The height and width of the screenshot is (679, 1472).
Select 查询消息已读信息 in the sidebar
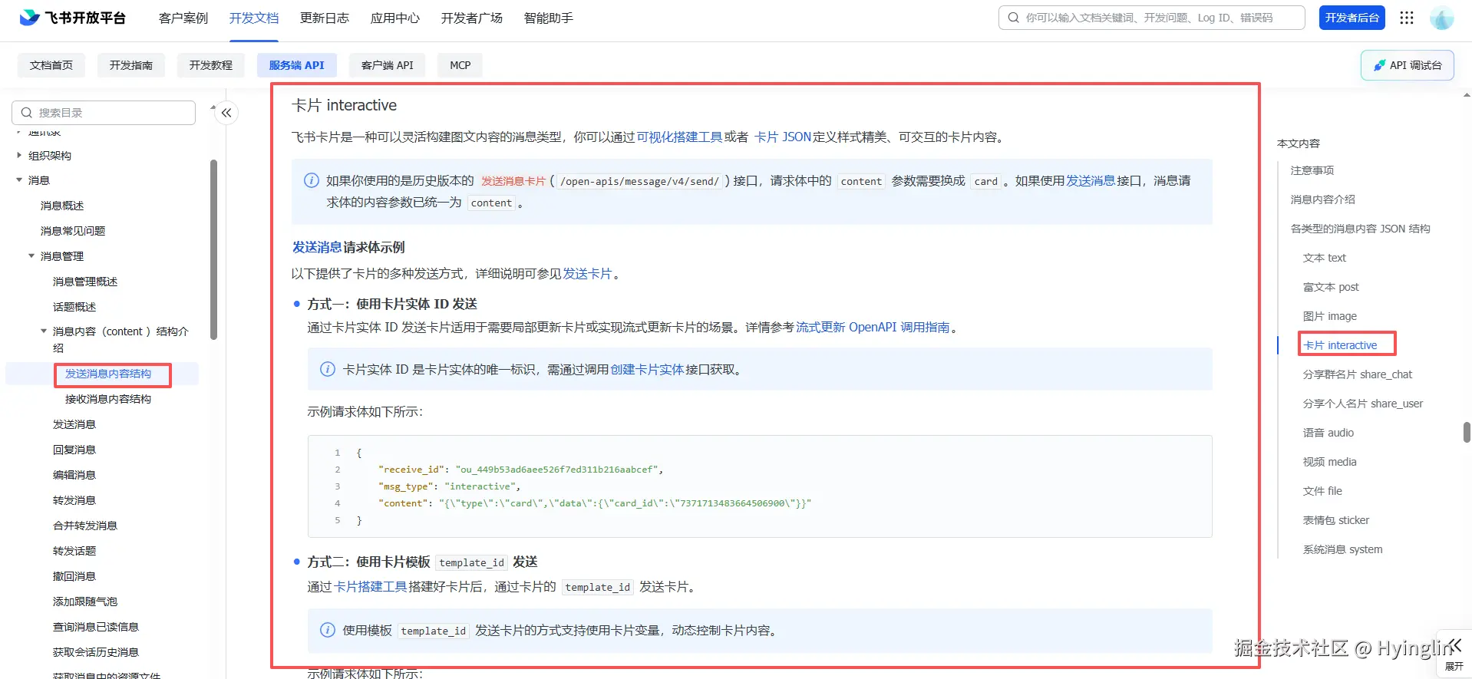point(96,627)
